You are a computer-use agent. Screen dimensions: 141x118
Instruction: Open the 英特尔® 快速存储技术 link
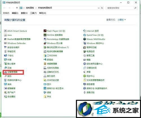click(97, 88)
